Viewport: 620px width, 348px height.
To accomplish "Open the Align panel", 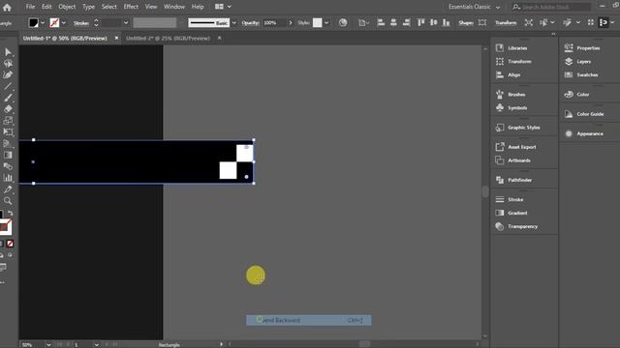I will click(513, 75).
